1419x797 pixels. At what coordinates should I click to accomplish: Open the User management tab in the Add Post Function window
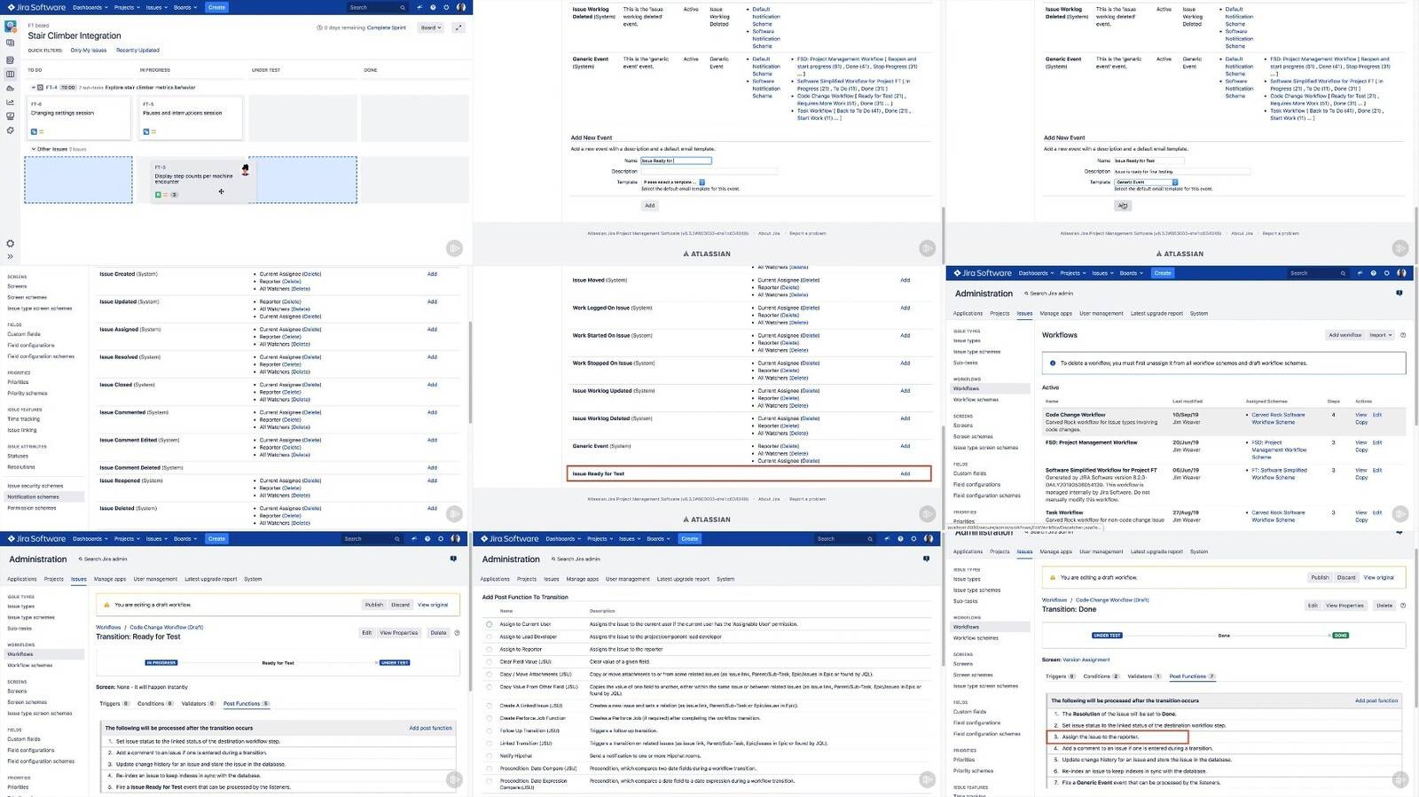point(628,579)
